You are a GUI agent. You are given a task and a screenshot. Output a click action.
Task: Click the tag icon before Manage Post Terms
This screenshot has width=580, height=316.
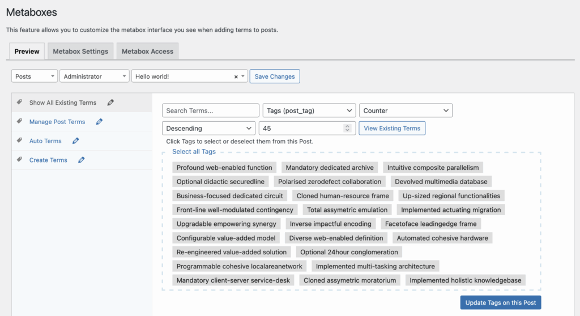click(19, 122)
